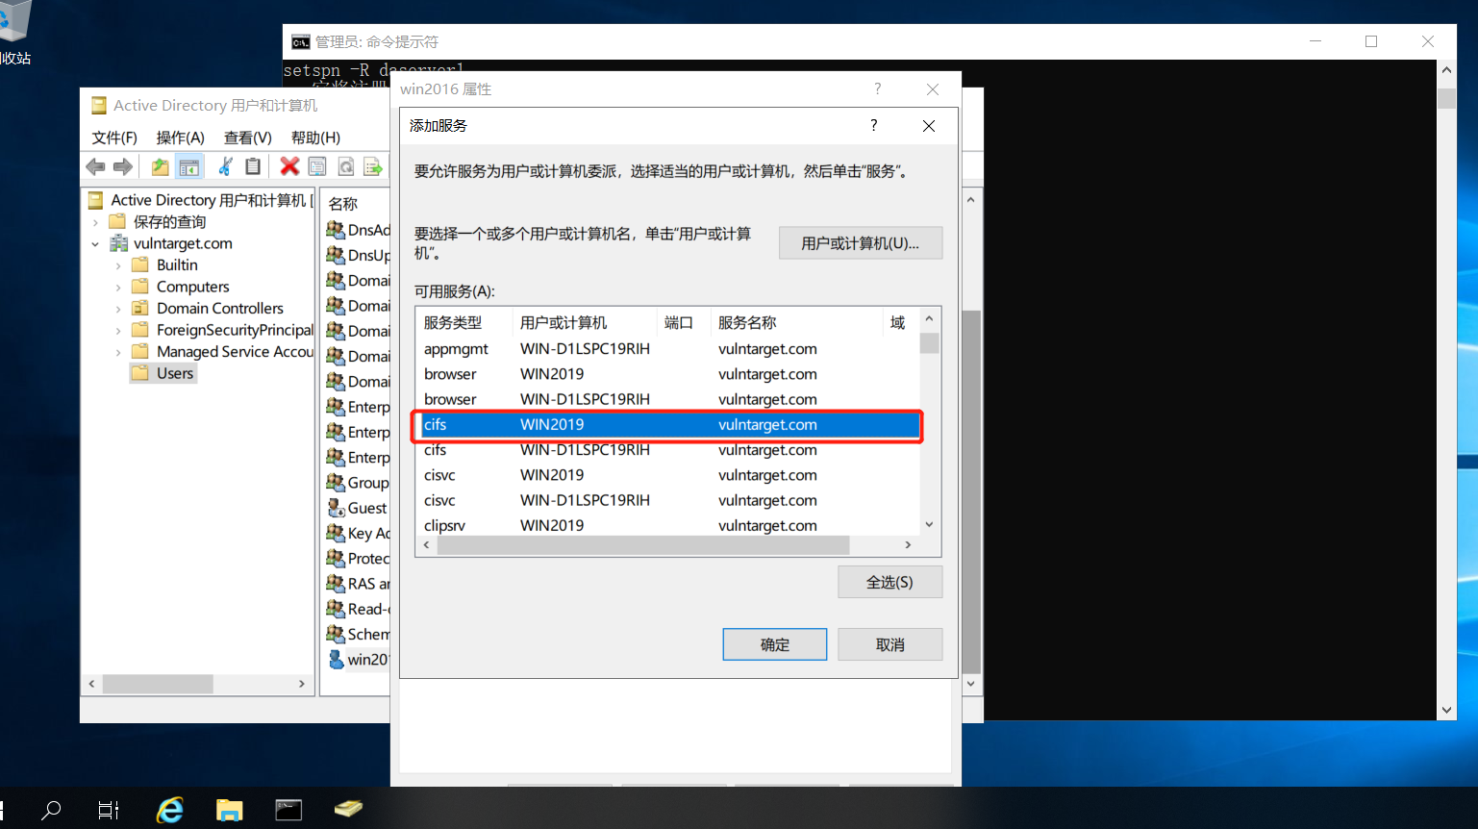
Task: Expand the Domain Controllers node
Action: (x=118, y=309)
